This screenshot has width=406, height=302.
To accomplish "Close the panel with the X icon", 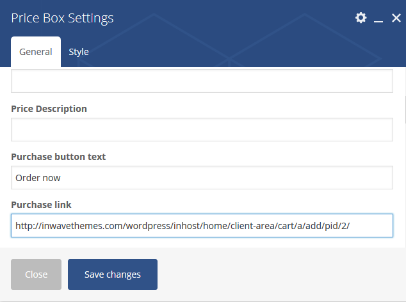I will click(x=396, y=18).
